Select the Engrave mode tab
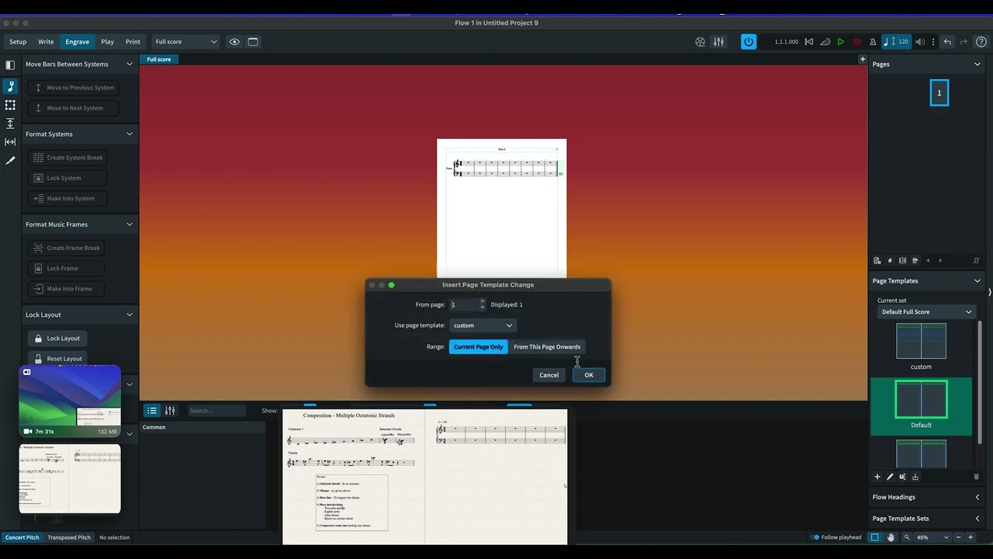993x559 pixels. click(77, 42)
